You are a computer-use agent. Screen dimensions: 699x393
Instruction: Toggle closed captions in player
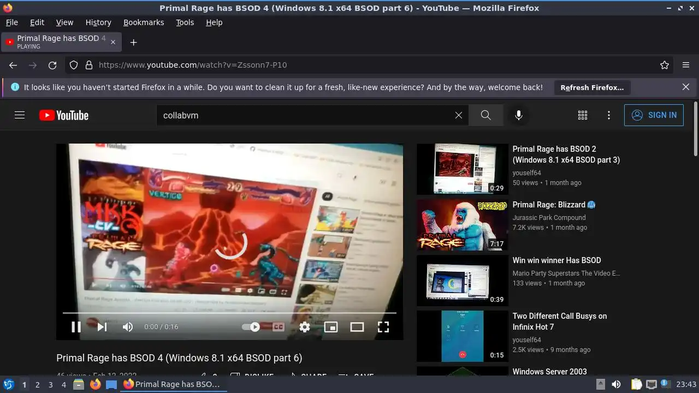coord(279,327)
